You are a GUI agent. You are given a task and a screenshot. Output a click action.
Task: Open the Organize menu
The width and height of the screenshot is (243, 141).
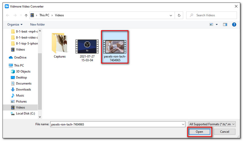point(15,24)
